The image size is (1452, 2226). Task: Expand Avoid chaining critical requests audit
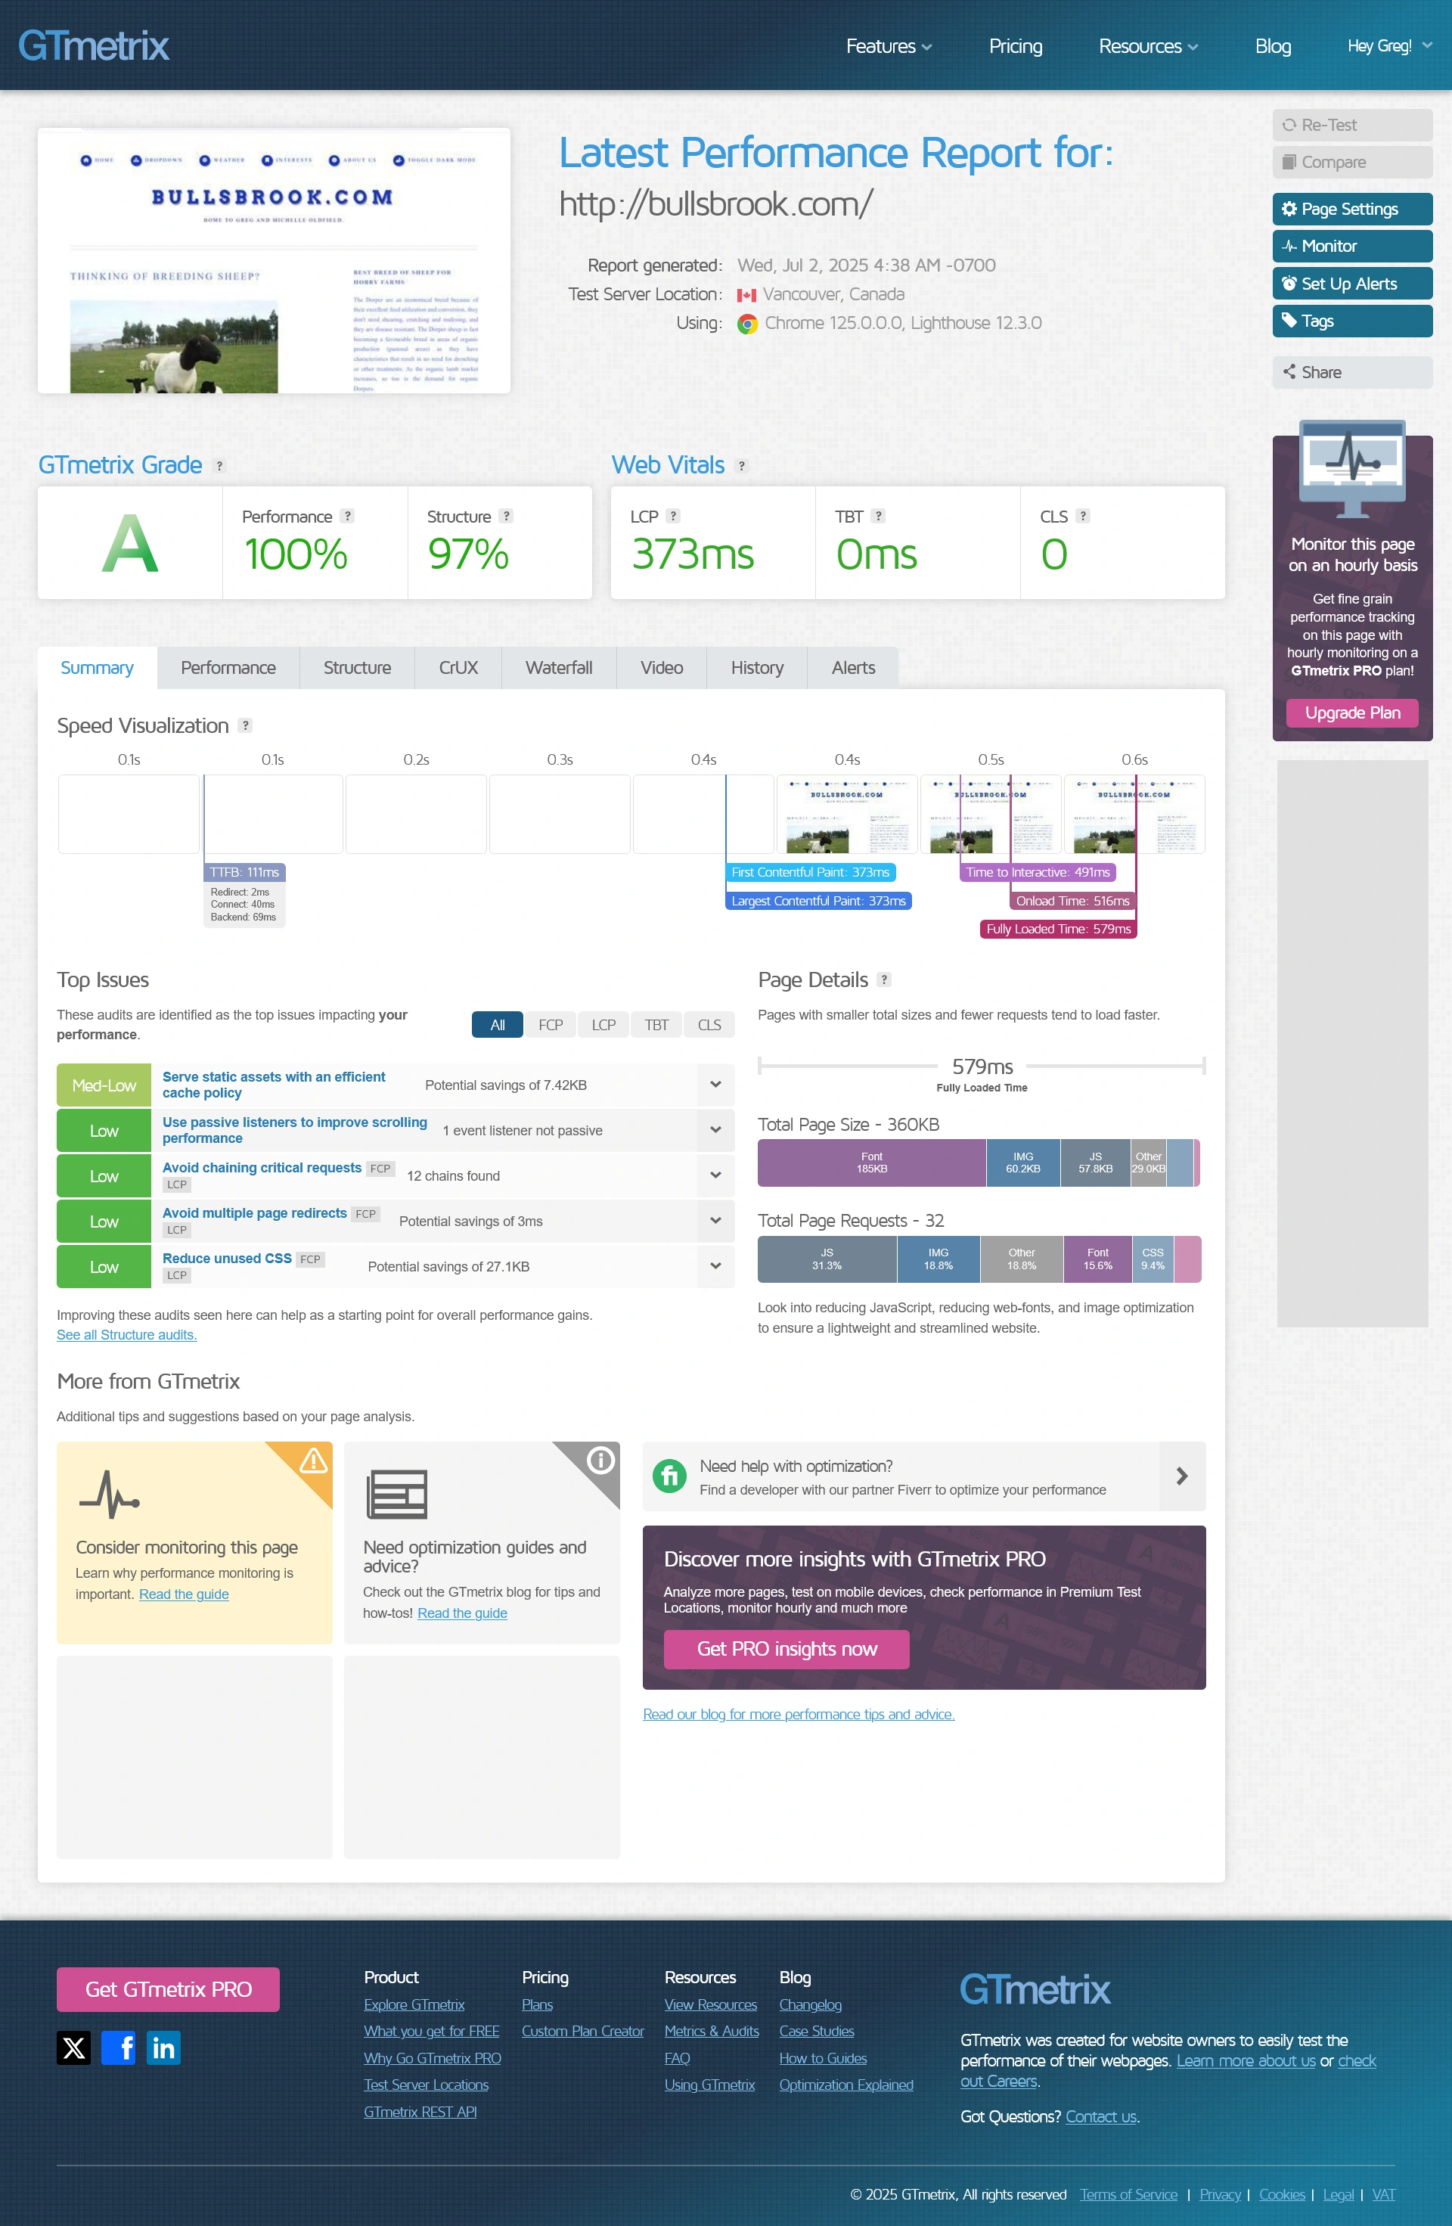tap(715, 1175)
